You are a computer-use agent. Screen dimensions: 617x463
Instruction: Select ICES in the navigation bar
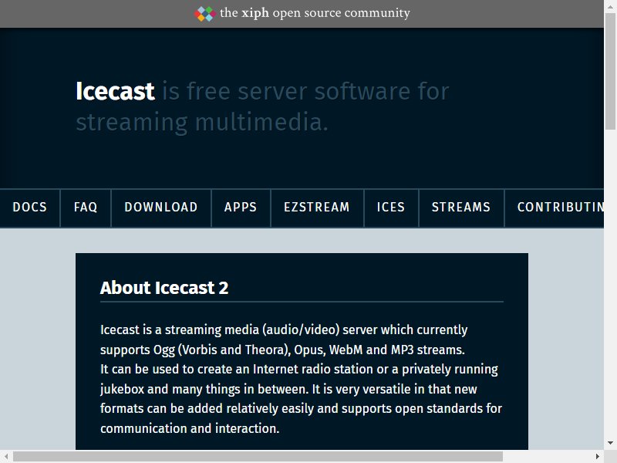pyautogui.click(x=391, y=208)
